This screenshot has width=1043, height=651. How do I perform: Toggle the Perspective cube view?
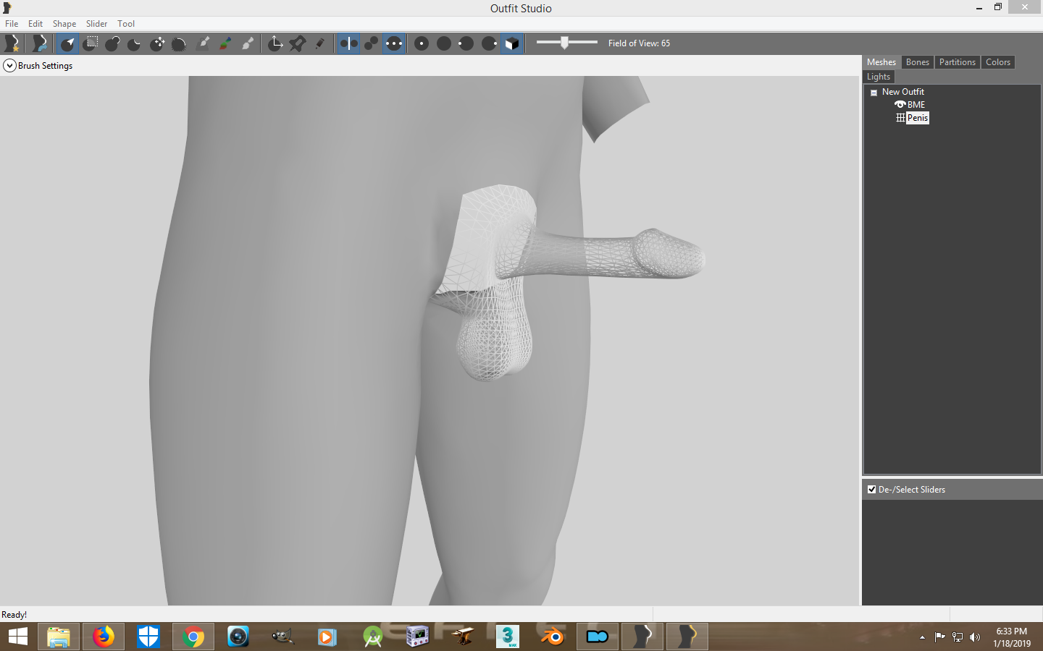click(x=511, y=43)
